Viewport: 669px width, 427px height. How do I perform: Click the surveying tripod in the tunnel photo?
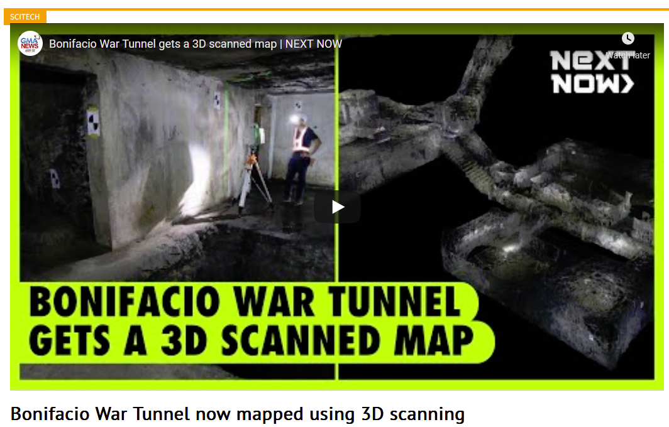point(253,180)
